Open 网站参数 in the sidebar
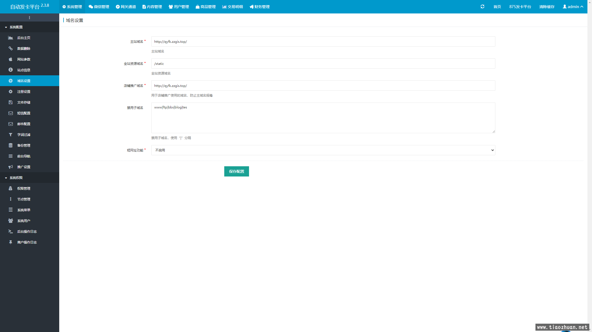The image size is (592, 332). click(x=30, y=59)
